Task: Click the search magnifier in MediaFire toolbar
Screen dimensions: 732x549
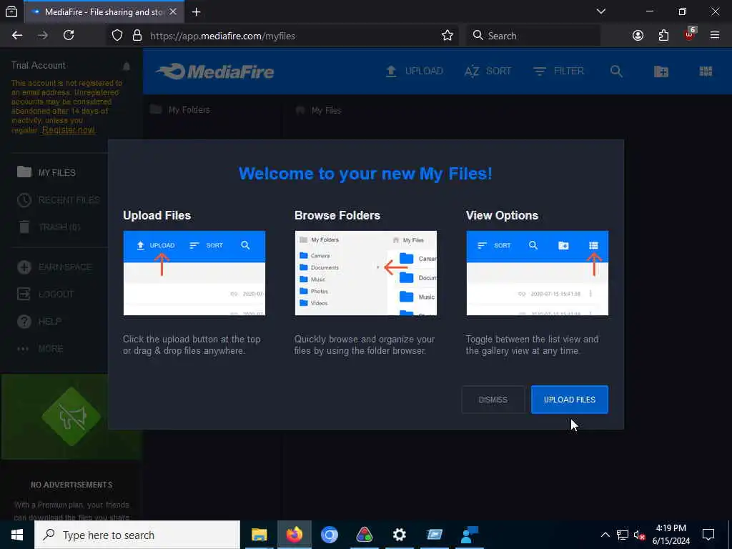Action: click(616, 71)
